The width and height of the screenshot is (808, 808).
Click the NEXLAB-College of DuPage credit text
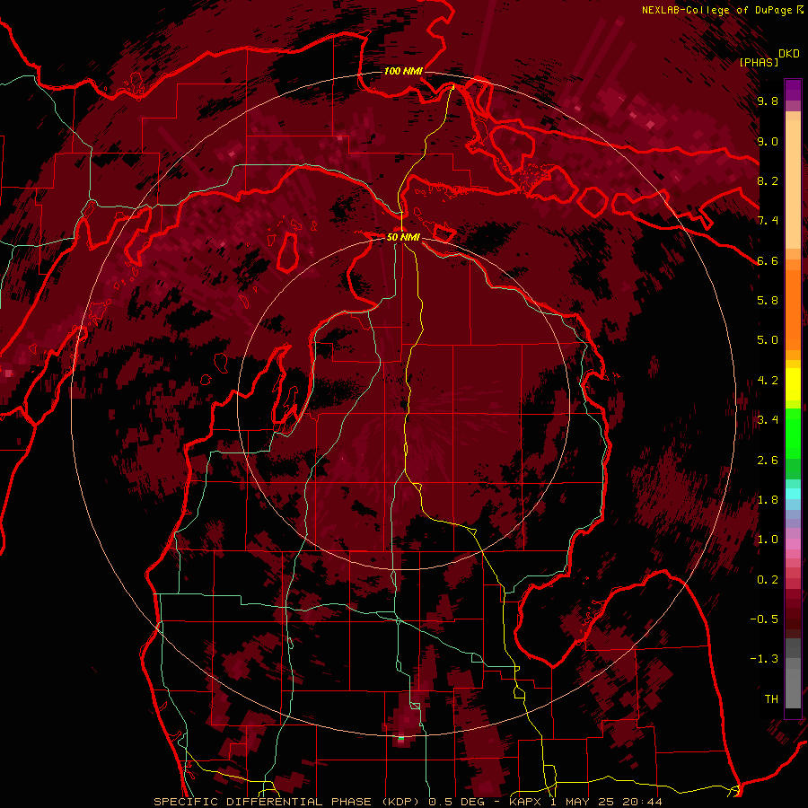(x=718, y=10)
